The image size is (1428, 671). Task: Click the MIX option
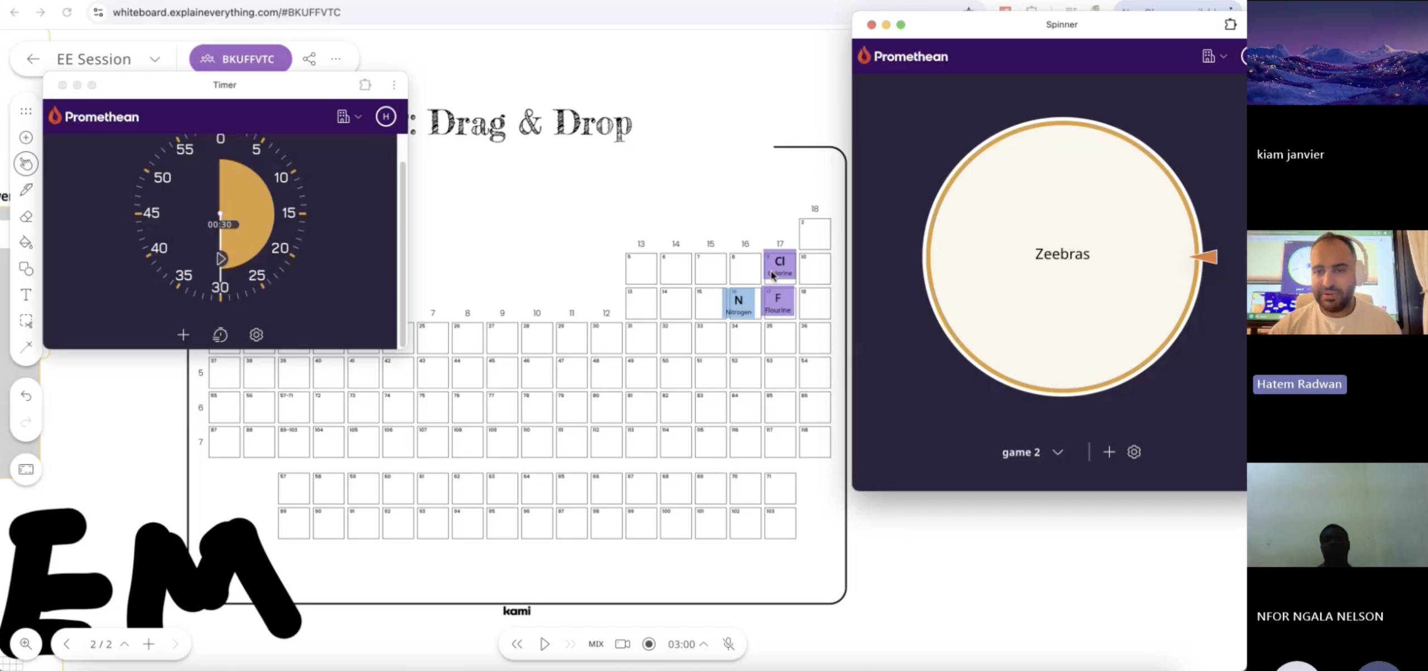point(596,644)
